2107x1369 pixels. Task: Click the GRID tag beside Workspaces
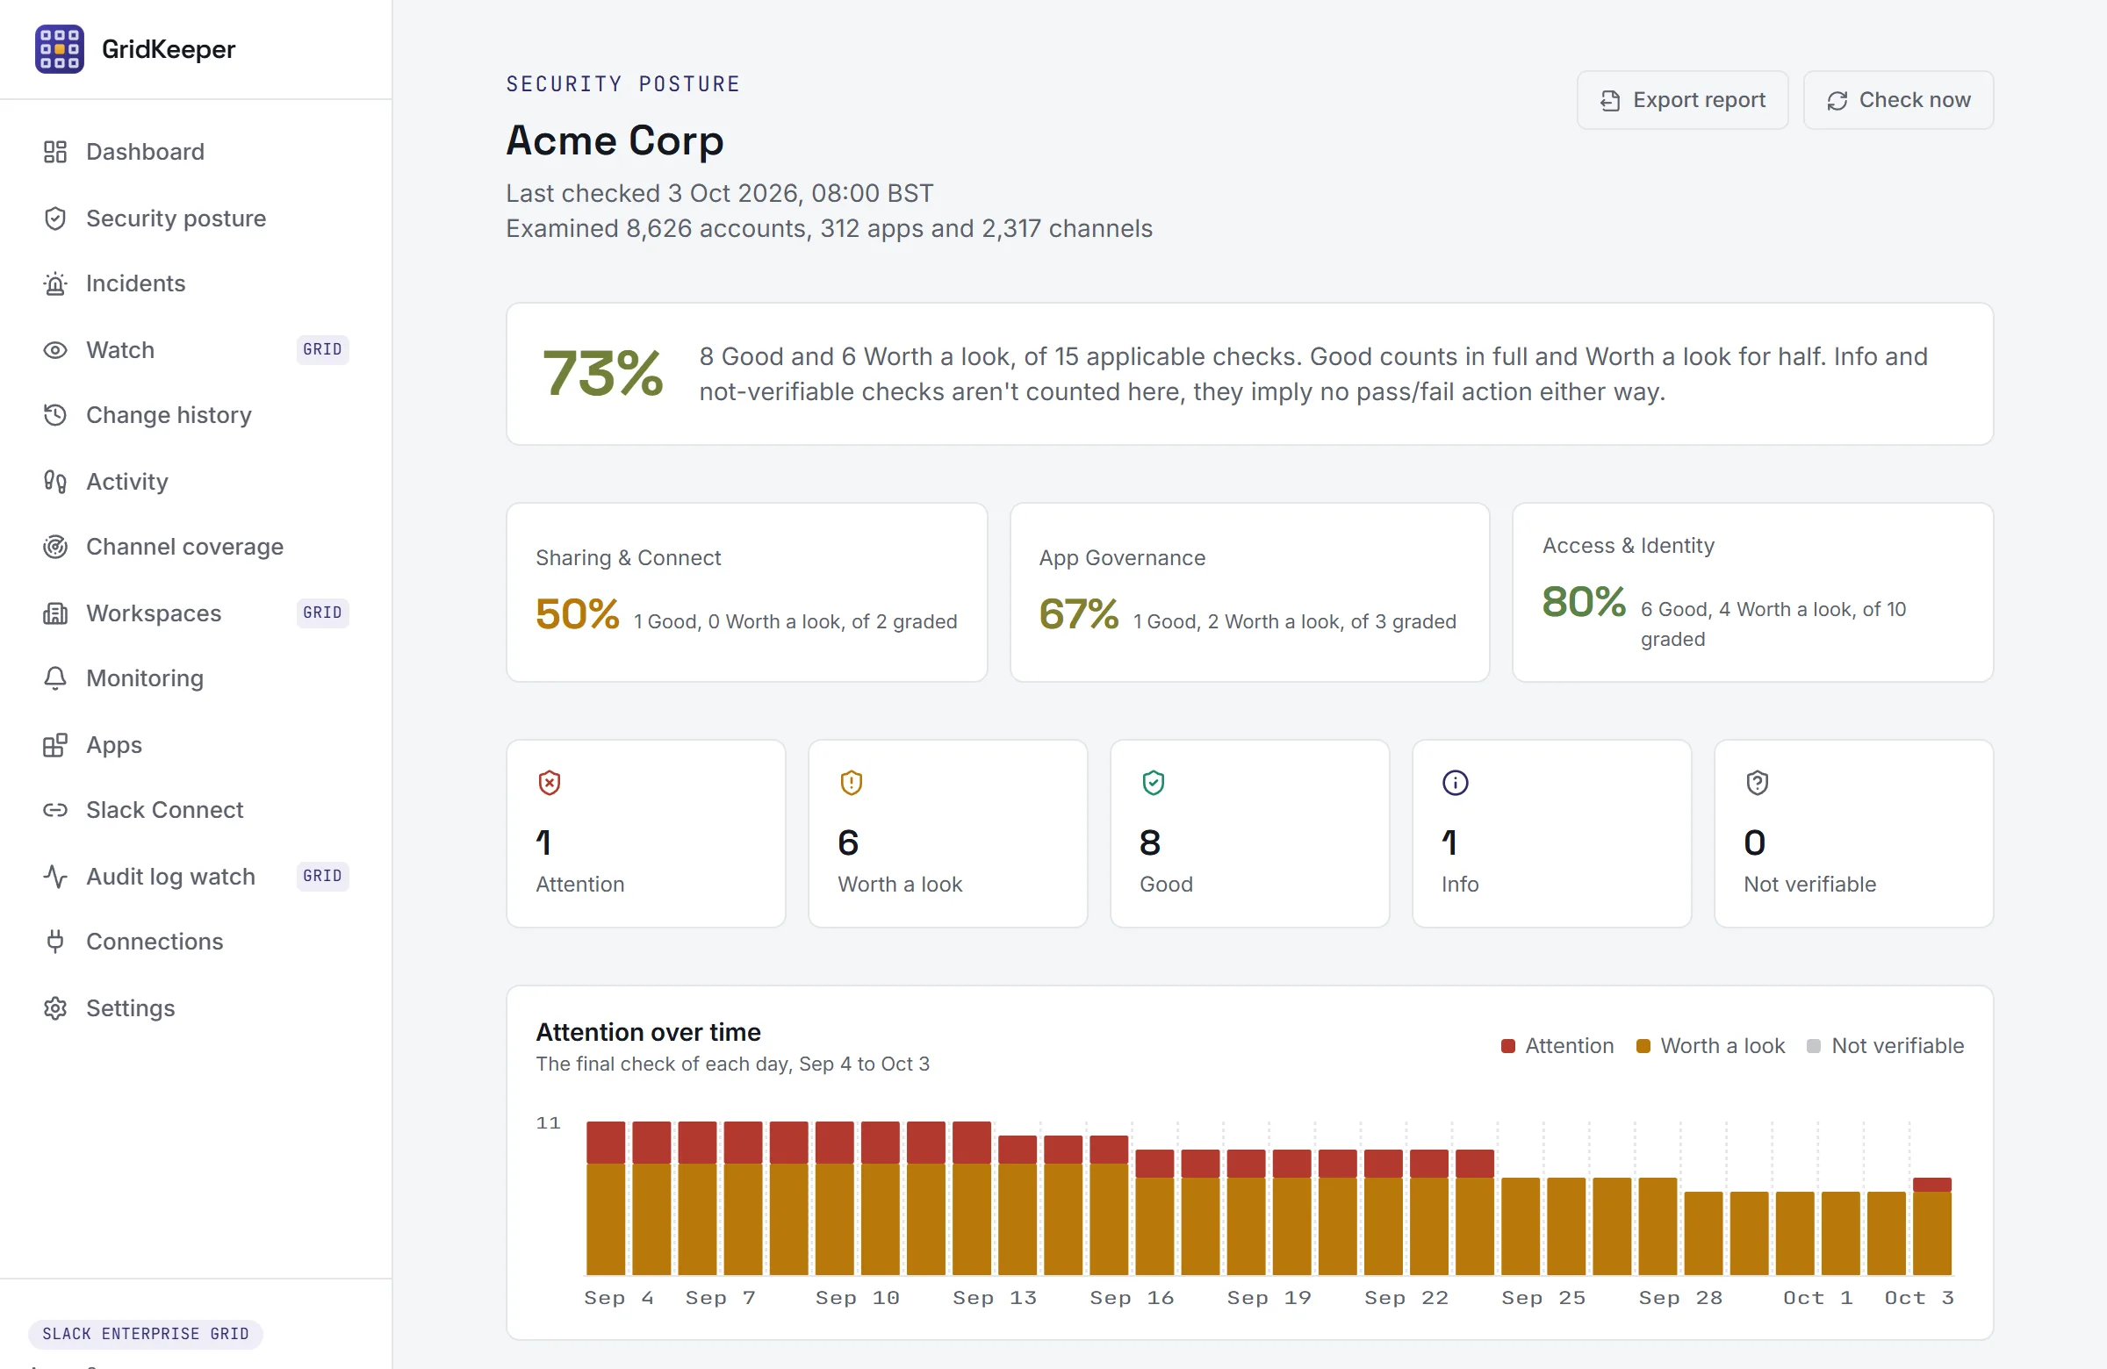click(x=322, y=613)
